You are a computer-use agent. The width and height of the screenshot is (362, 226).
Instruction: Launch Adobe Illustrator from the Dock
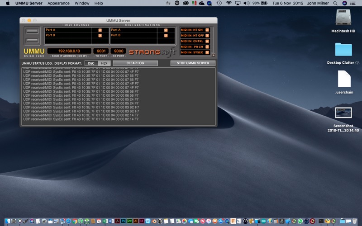[x=135, y=221]
